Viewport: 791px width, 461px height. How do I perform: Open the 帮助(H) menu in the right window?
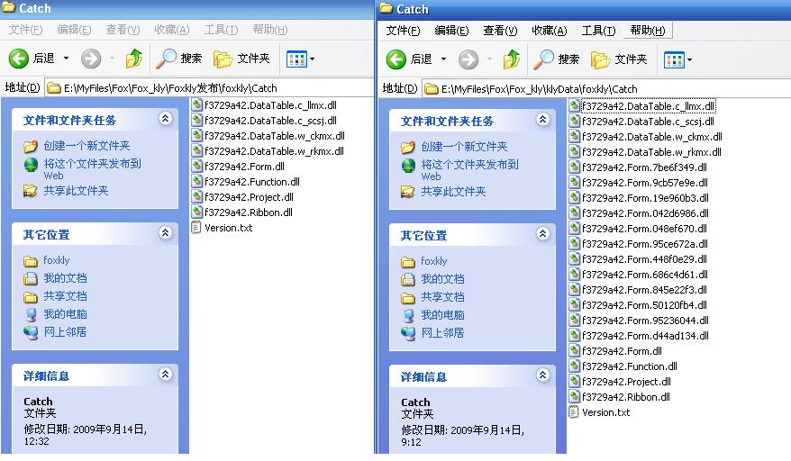(x=648, y=31)
